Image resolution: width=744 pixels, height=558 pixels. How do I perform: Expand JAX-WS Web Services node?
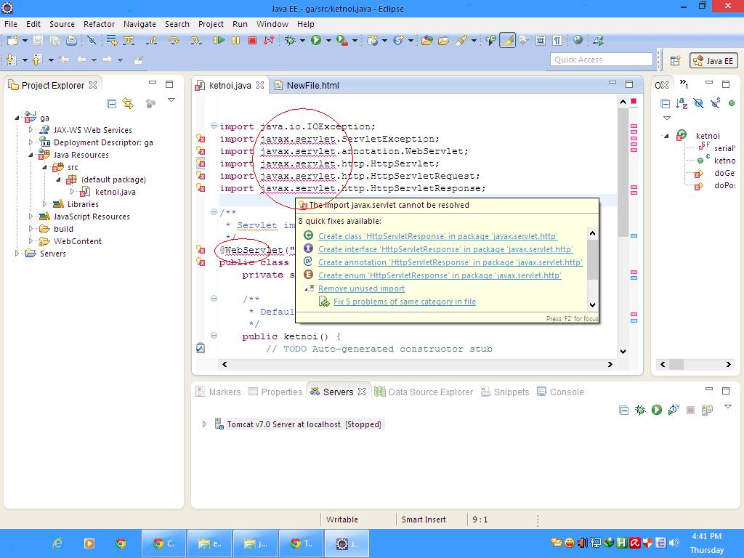pos(31,129)
